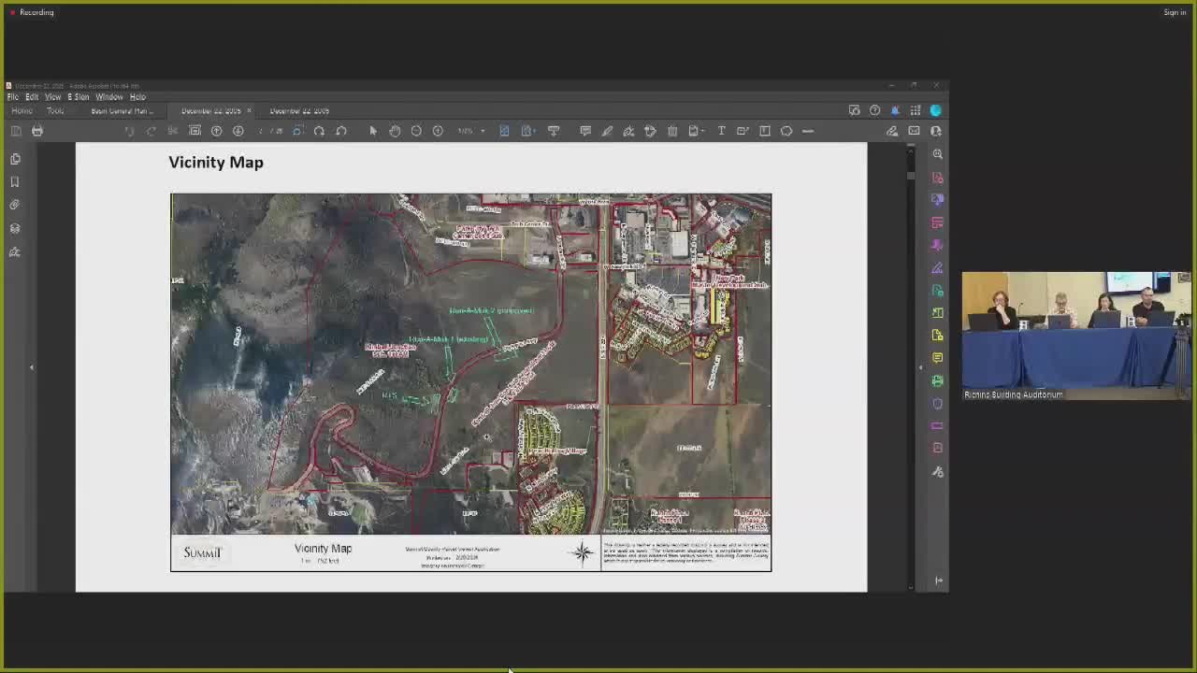Open the Bookmarks panel in the sidebar
This screenshot has width=1197, height=673.
pyautogui.click(x=15, y=182)
